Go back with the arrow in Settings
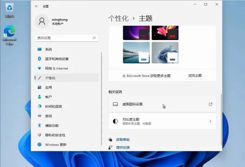 point(37,6)
